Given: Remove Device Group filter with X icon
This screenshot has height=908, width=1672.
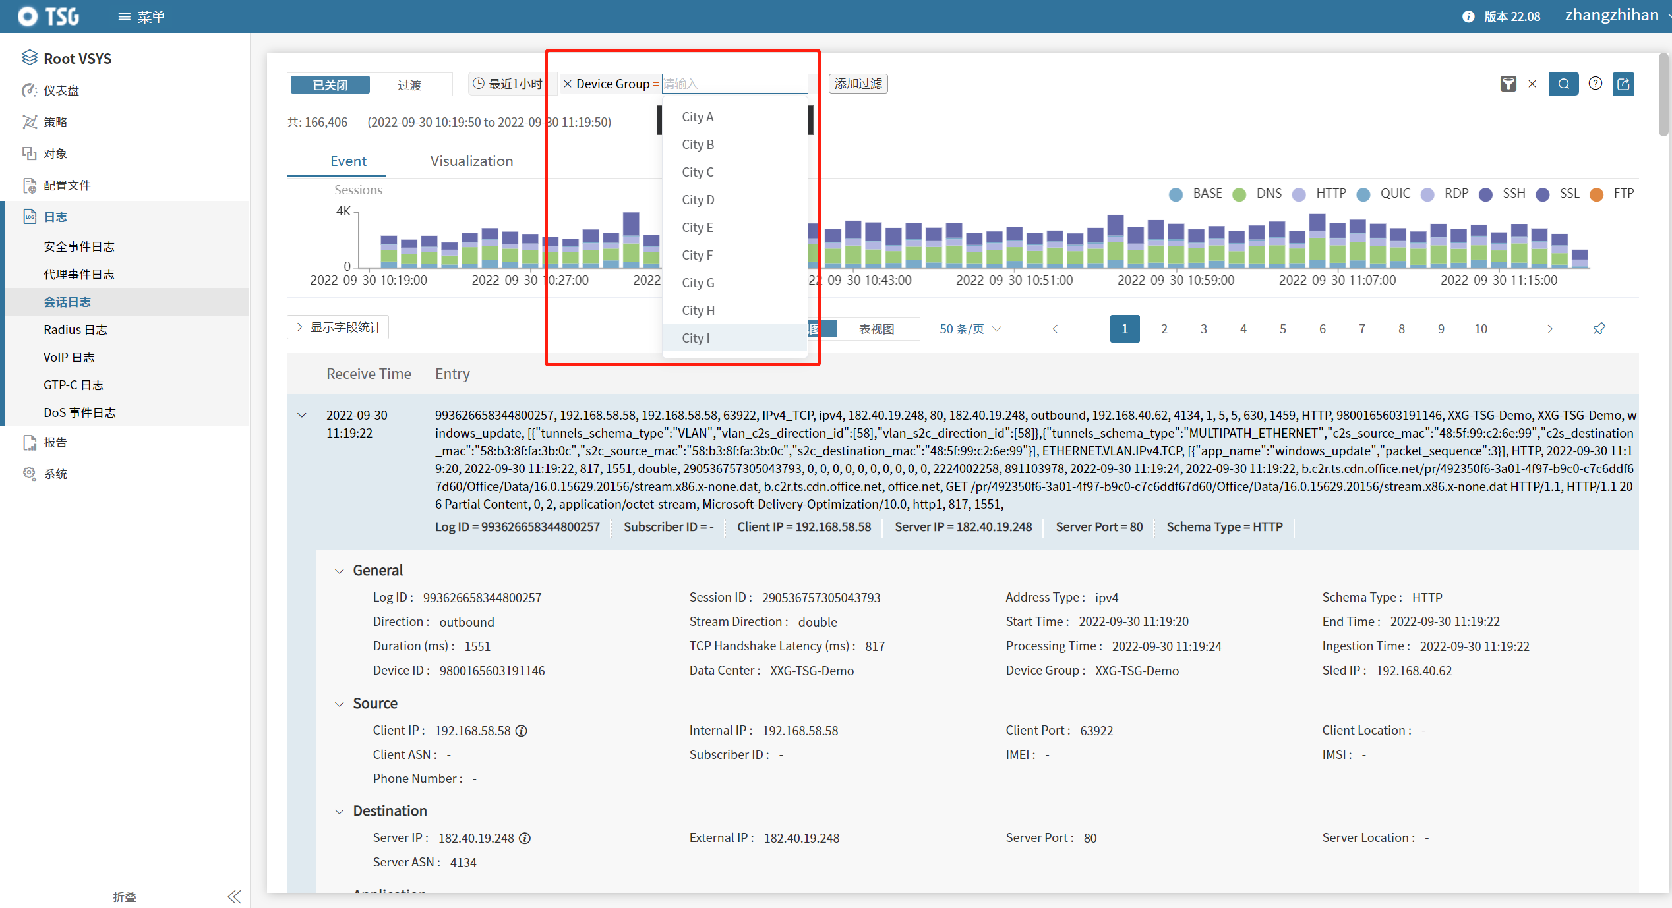Looking at the screenshot, I should tap(567, 84).
